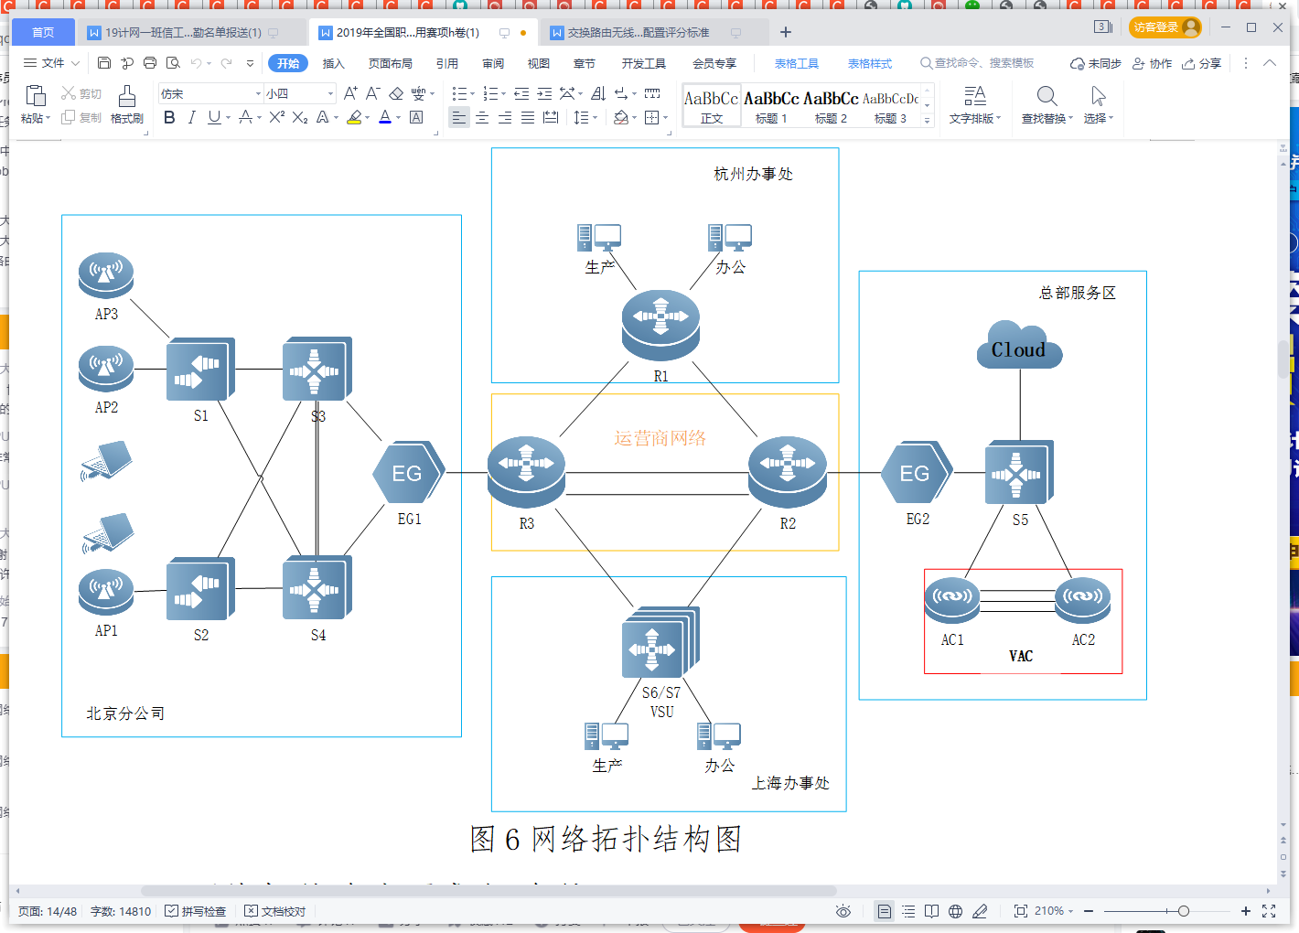The width and height of the screenshot is (1299, 933).
Task: Switch to reading layout view in status bar
Action: [x=931, y=911]
